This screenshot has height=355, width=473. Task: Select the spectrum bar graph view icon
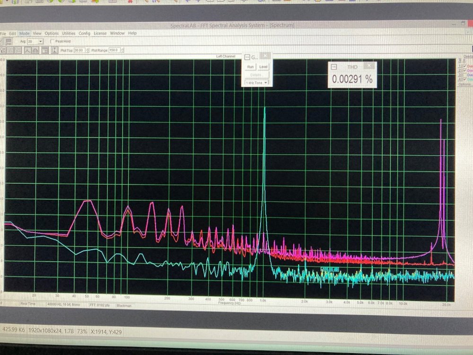(36, 50)
